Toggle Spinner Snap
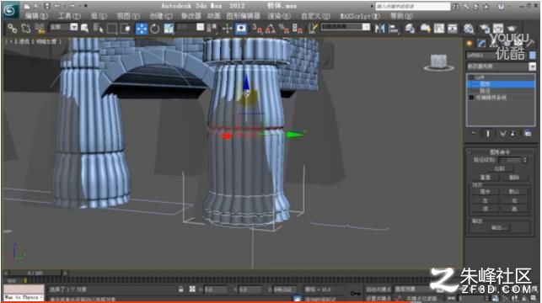This screenshot has width=542, height=303. (x=298, y=29)
